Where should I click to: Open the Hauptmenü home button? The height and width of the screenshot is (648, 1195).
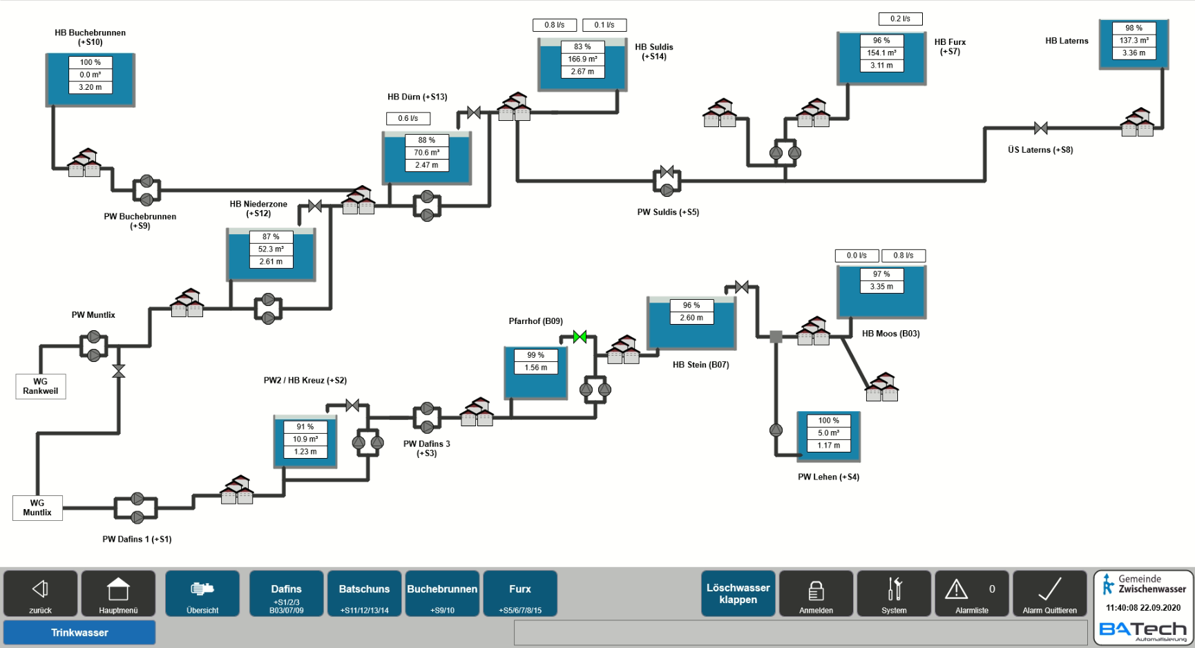(118, 593)
